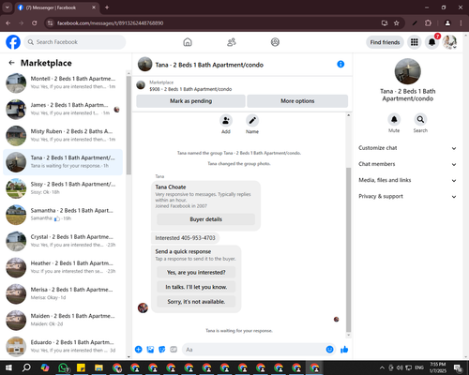Open Sissy conversation in the list
469x375 pixels.
coord(63,188)
